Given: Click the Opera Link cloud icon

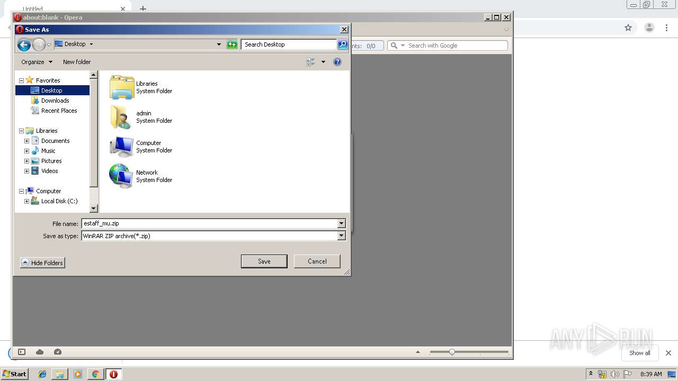Looking at the screenshot, I should tap(40, 352).
